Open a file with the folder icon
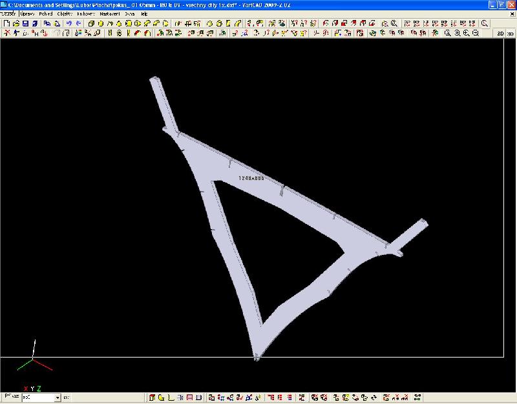Viewport: 517px width, 404px height. pos(16,23)
